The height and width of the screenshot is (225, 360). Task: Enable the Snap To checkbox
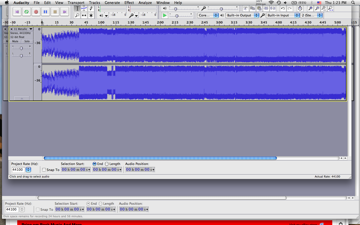click(x=44, y=170)
